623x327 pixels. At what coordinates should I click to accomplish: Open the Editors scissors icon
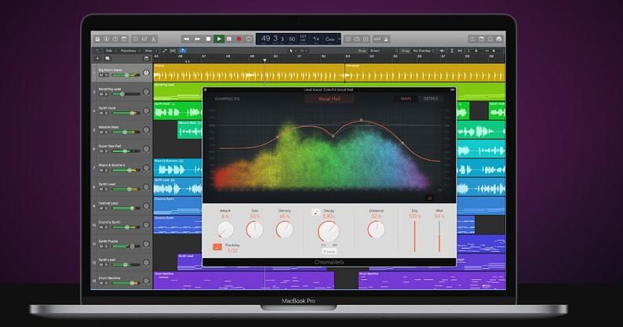tap(153, 39)
